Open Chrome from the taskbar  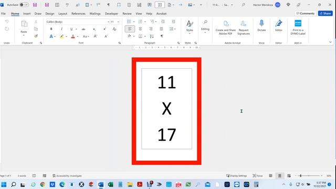[43, 184]
